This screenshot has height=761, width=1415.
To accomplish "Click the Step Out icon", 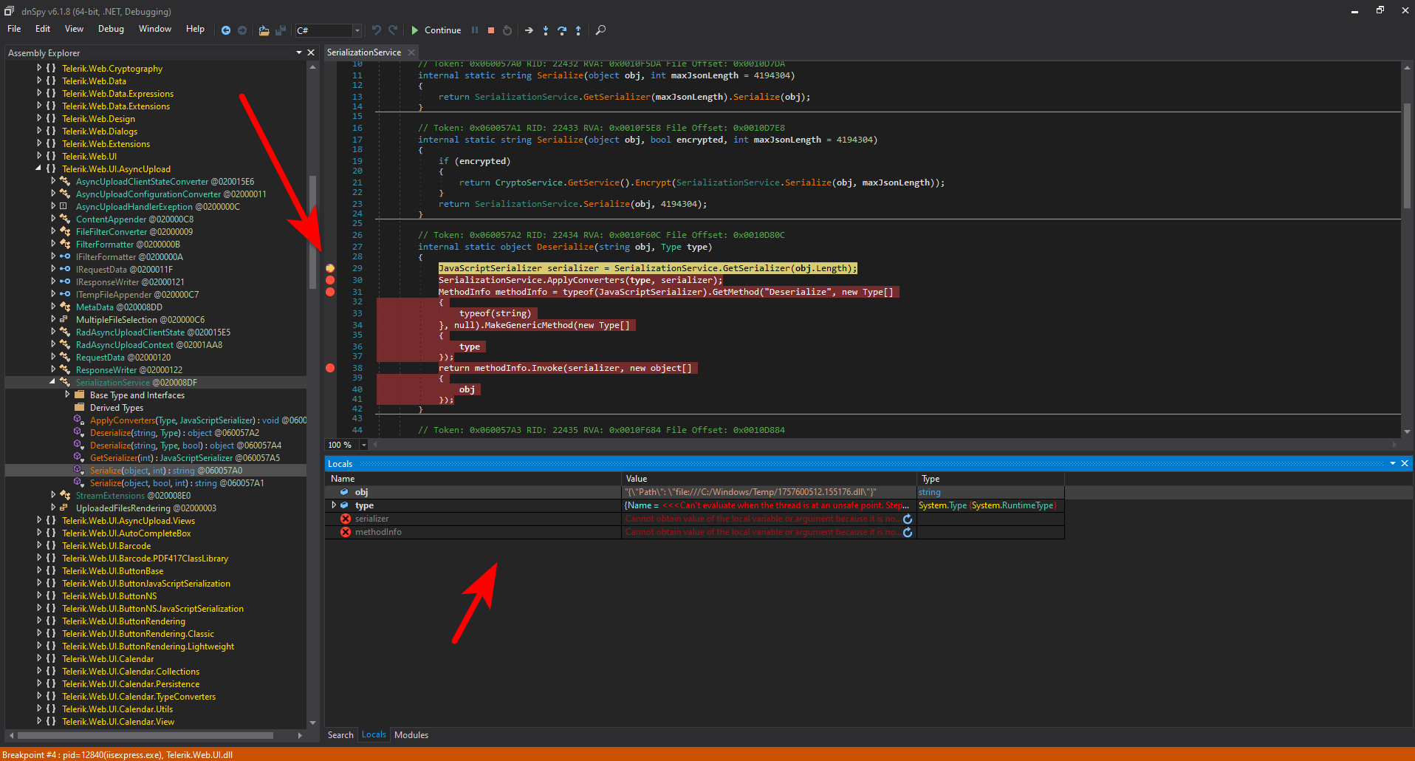I will click(x=578, y=30).
